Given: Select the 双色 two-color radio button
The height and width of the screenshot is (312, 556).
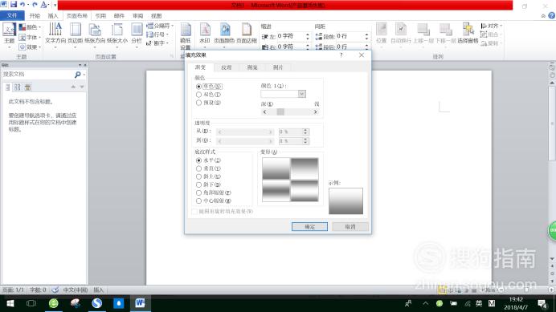Looking at the screenshot, I should (x=198, y=95).
